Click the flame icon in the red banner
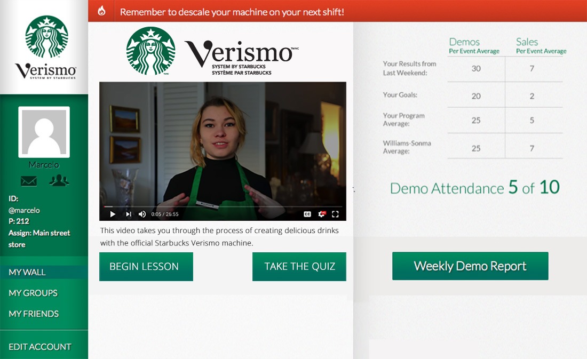587x359 pixels. pos(101,11)
